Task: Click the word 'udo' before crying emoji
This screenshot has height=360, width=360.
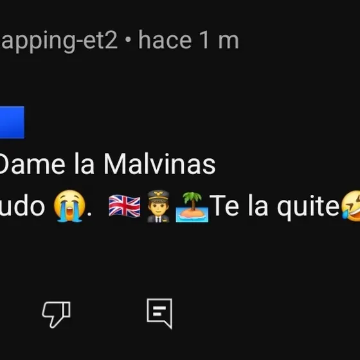Action: [x=22, y=206]
